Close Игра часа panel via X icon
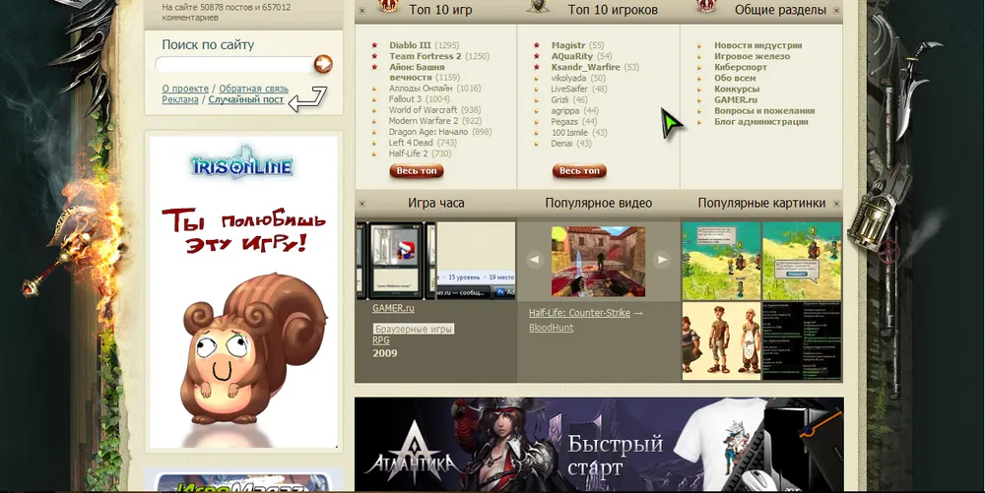This screenshot has height=493, width=985. [361, 204]
